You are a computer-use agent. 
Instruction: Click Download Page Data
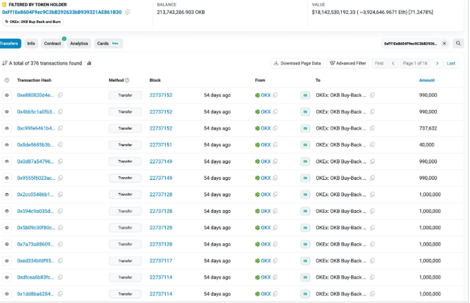point(297,63)
